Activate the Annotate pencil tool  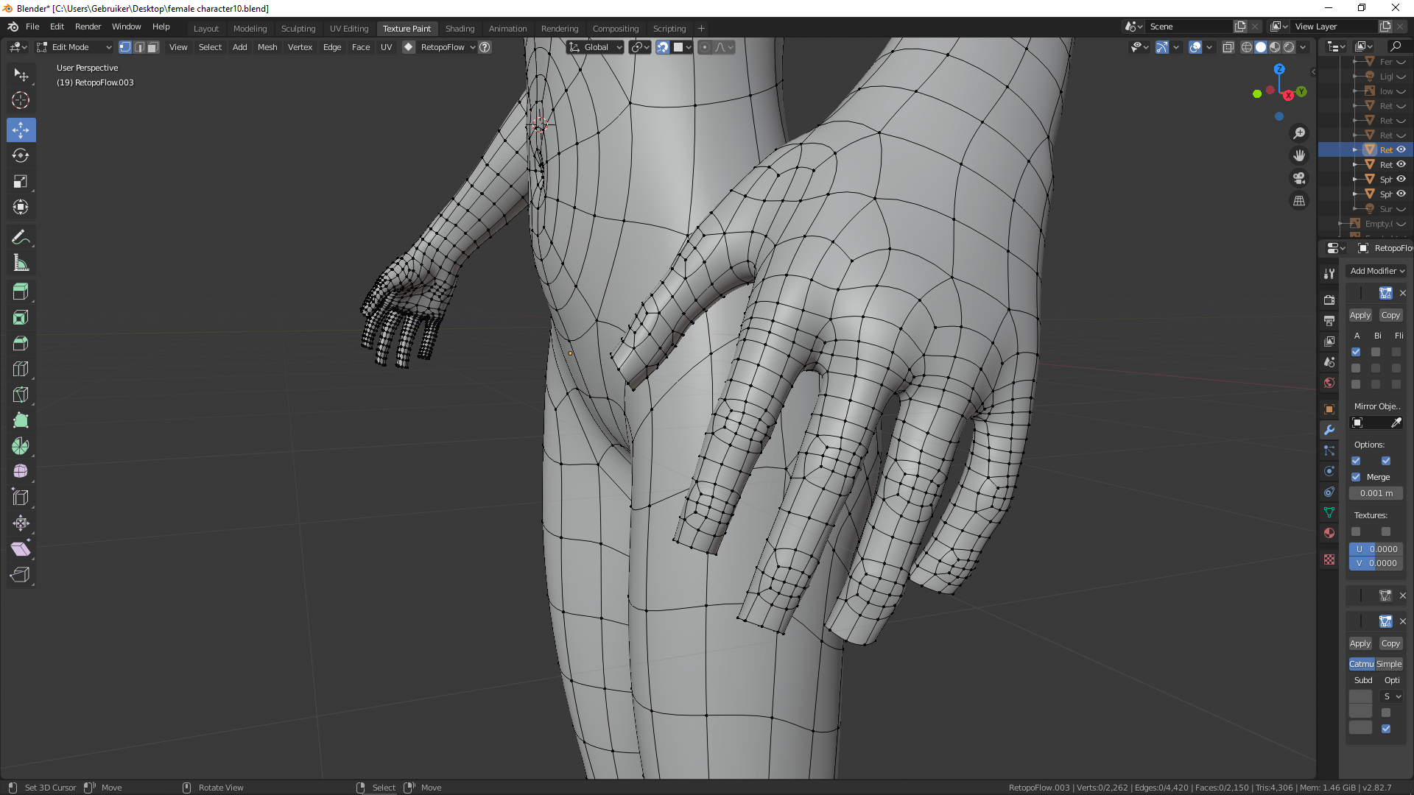coord(21,237)
